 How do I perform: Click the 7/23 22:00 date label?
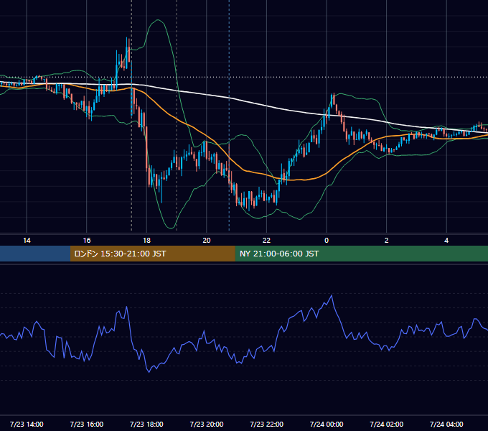[x=267, y=424]
